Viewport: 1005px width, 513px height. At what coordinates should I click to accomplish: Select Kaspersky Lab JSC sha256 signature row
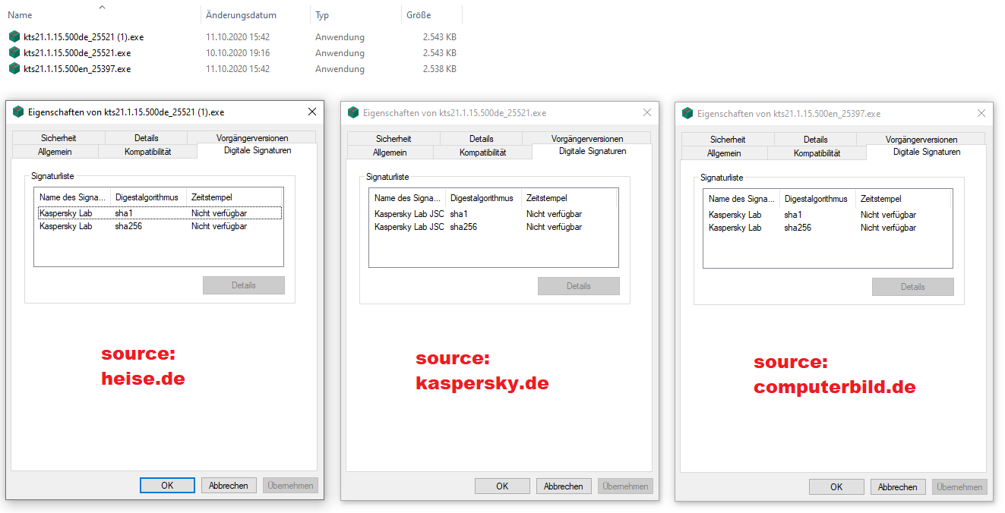pos(495,227)
